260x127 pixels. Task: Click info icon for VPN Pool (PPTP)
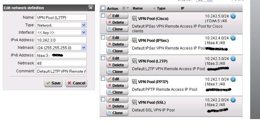[233, 79]
